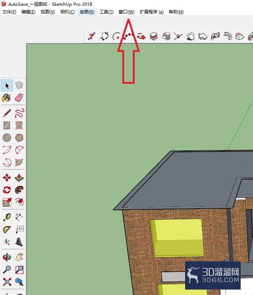The width and height of the screenshot is (253, 295).
Task: Select the stepped profile with red line plugin icon
Action: click(215, 36)
